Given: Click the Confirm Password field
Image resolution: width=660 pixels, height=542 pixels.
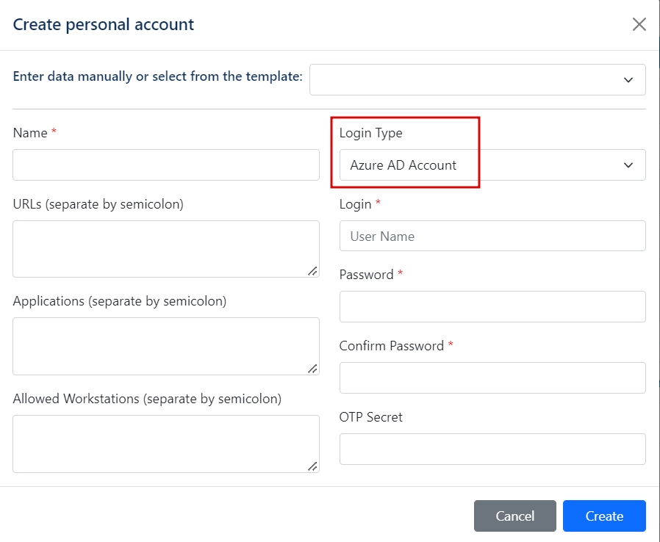Looking at the screenshot, I should (x=492, y=377).
